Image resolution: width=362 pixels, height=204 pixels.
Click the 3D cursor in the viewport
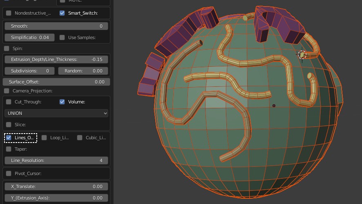302,54
